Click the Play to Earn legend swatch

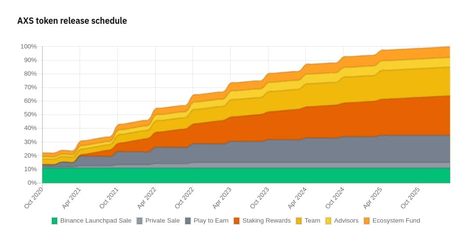[x=188, y=221]
